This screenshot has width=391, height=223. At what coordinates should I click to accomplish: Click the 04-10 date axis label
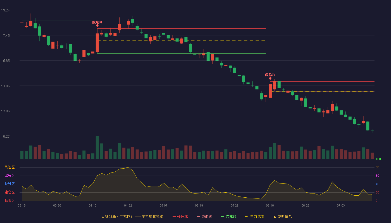point(92,205)
